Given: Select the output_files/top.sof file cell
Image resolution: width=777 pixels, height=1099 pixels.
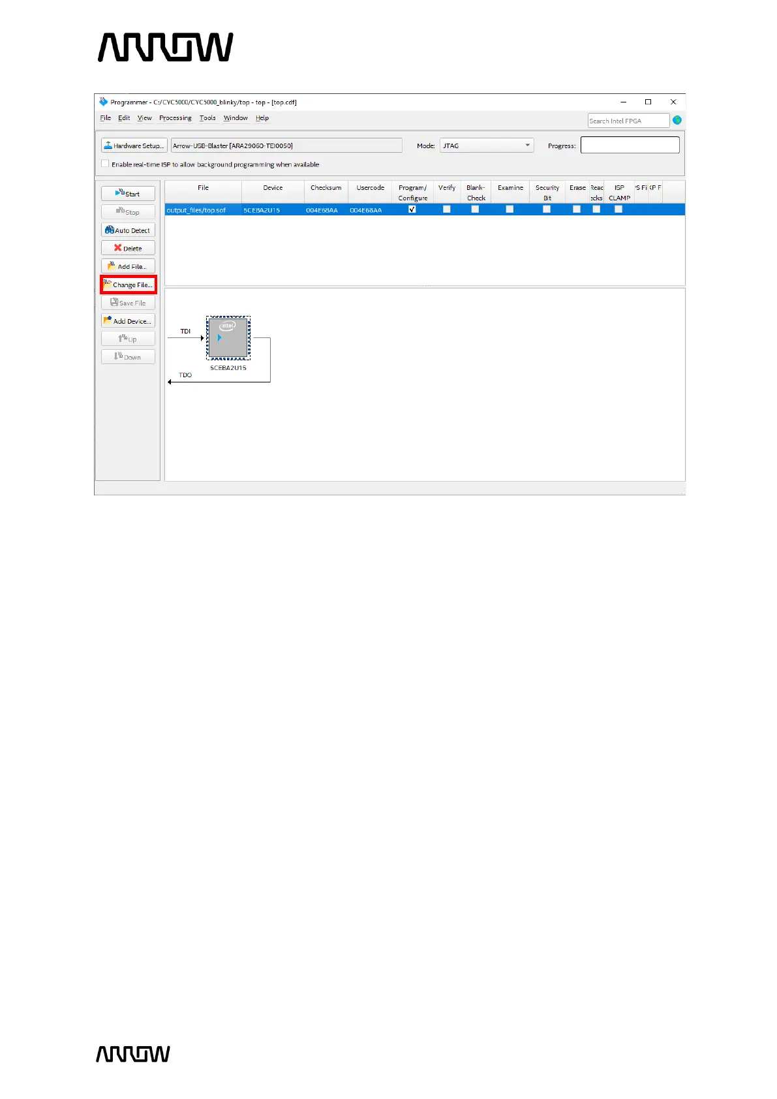Looking at the screenshot, I should [x=203, y=210].
